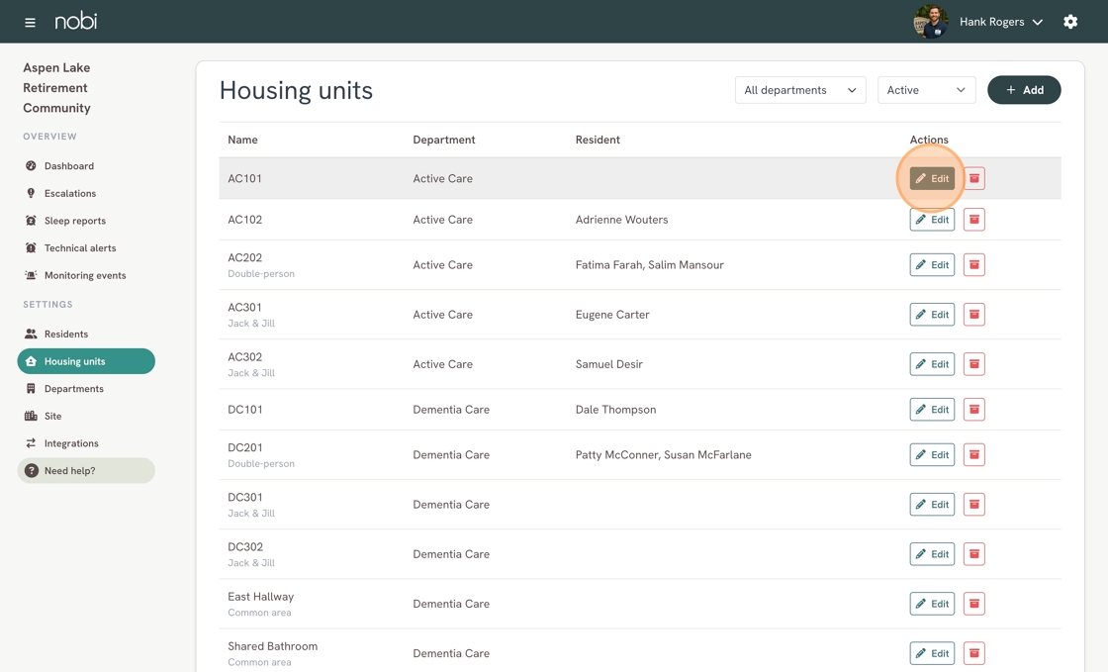
Task: Click Edit for Shared Bathroom
Action: pos(932,653)
